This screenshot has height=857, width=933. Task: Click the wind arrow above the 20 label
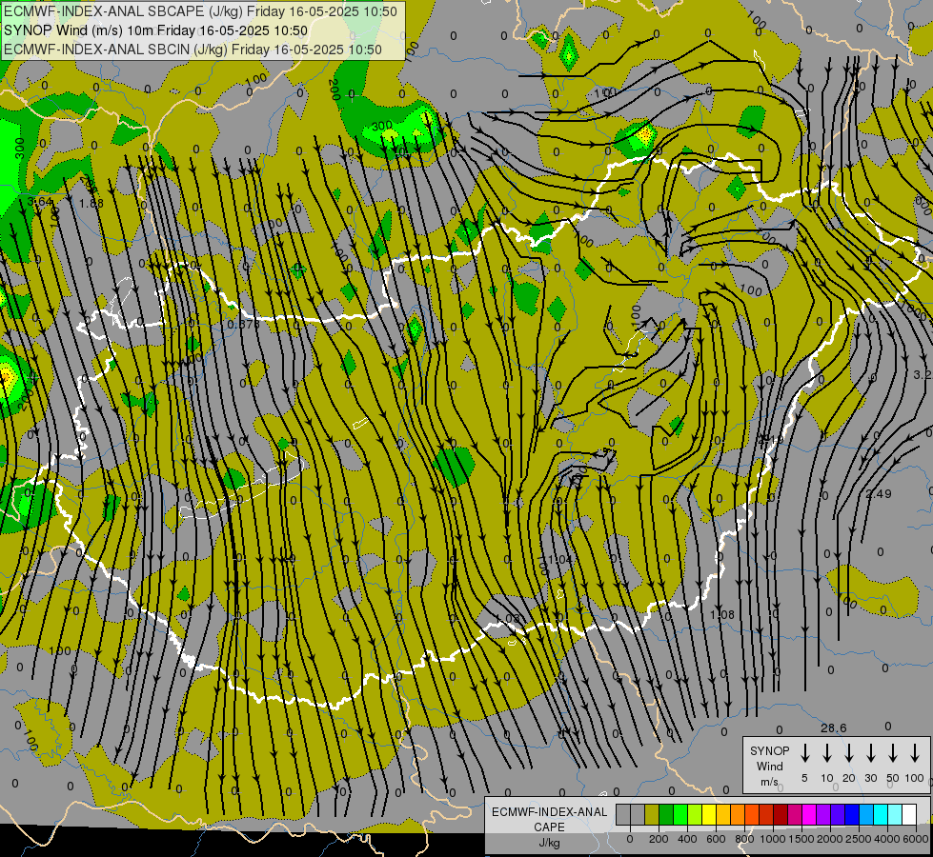849,753
